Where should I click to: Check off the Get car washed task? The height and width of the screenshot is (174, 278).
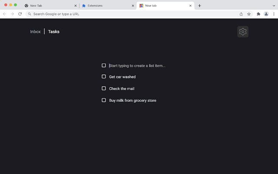pos(104,77)
